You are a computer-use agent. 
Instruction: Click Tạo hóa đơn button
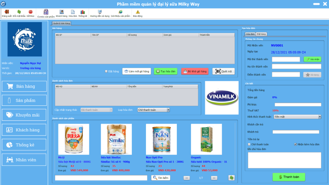pyautogui.click(x=166, y=71)
